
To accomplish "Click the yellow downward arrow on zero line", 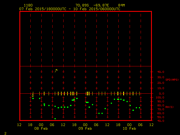I will 33,95.
